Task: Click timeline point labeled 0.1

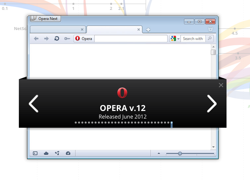Action: click(5, 4)
